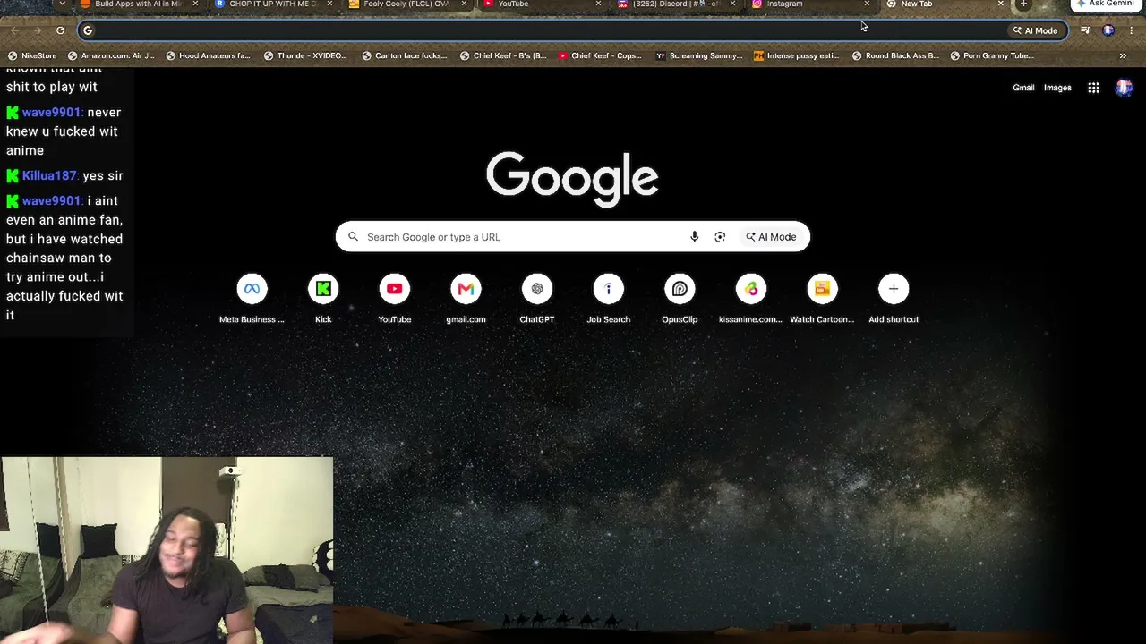Open the Chief Keef - Cops bookmark
The width and height of the screenshot is (1146, 644).
[x=600, y=55]
